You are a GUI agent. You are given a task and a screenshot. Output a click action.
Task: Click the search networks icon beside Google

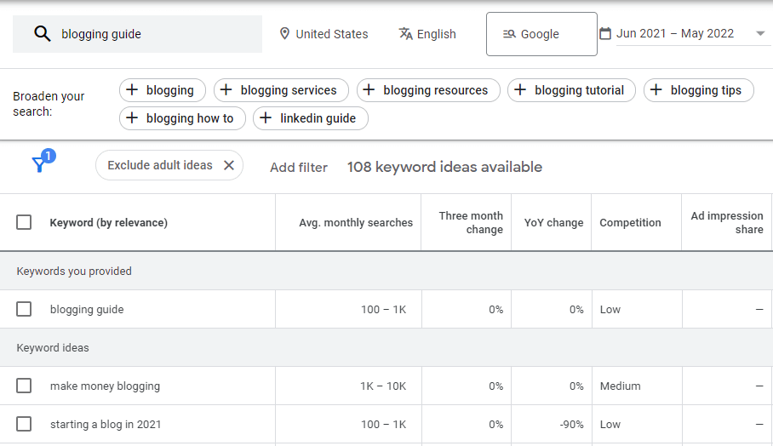(x=509, y=34)
